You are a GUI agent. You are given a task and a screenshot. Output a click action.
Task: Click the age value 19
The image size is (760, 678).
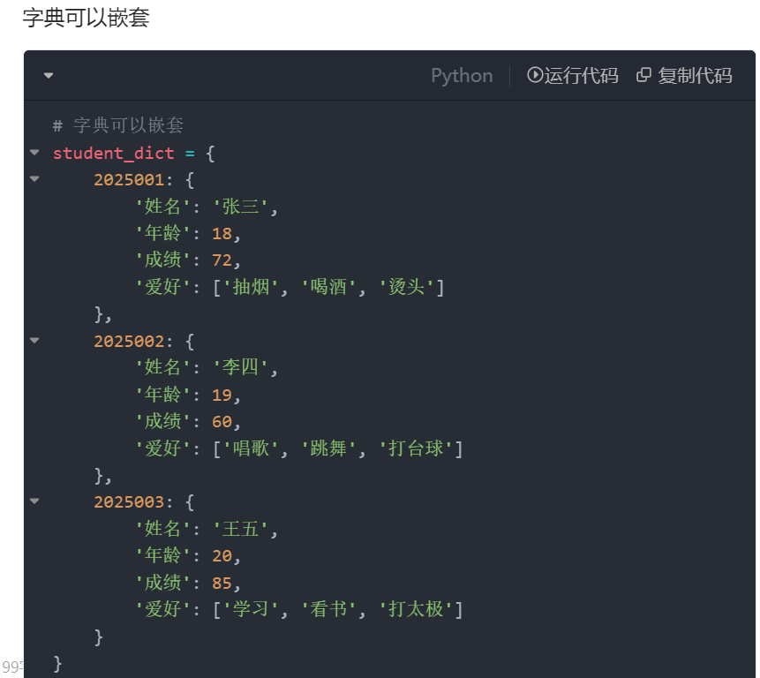click(x=222, y=395)
